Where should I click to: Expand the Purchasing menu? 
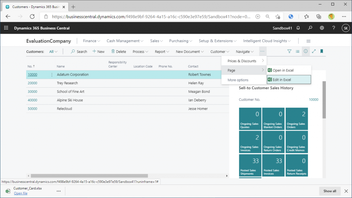(180, 41)
